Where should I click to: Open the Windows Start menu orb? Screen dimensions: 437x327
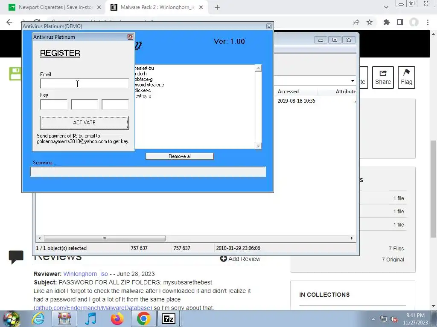click(x=12, y=319)
